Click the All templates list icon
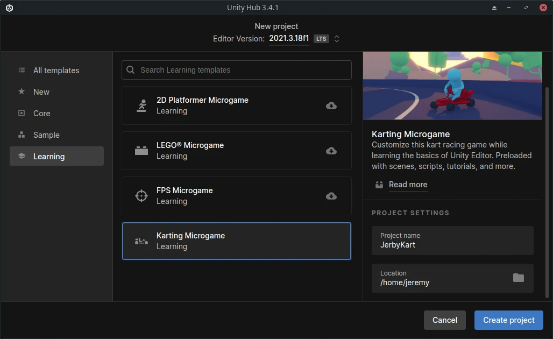Screen dimensions: 553x339 (x=22, y=70)
